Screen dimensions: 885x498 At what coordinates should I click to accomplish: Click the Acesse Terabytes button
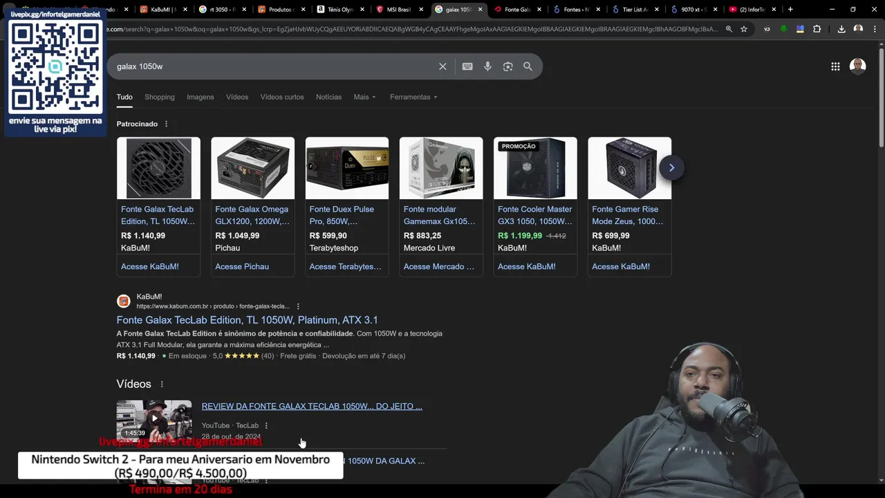345,266
